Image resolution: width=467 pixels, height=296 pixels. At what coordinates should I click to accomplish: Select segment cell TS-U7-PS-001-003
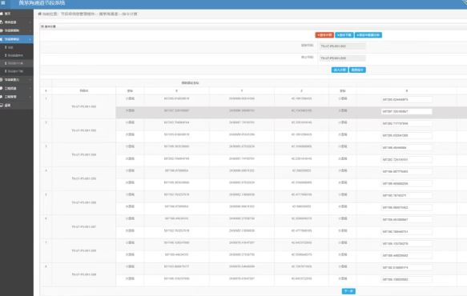pos(84,130)
